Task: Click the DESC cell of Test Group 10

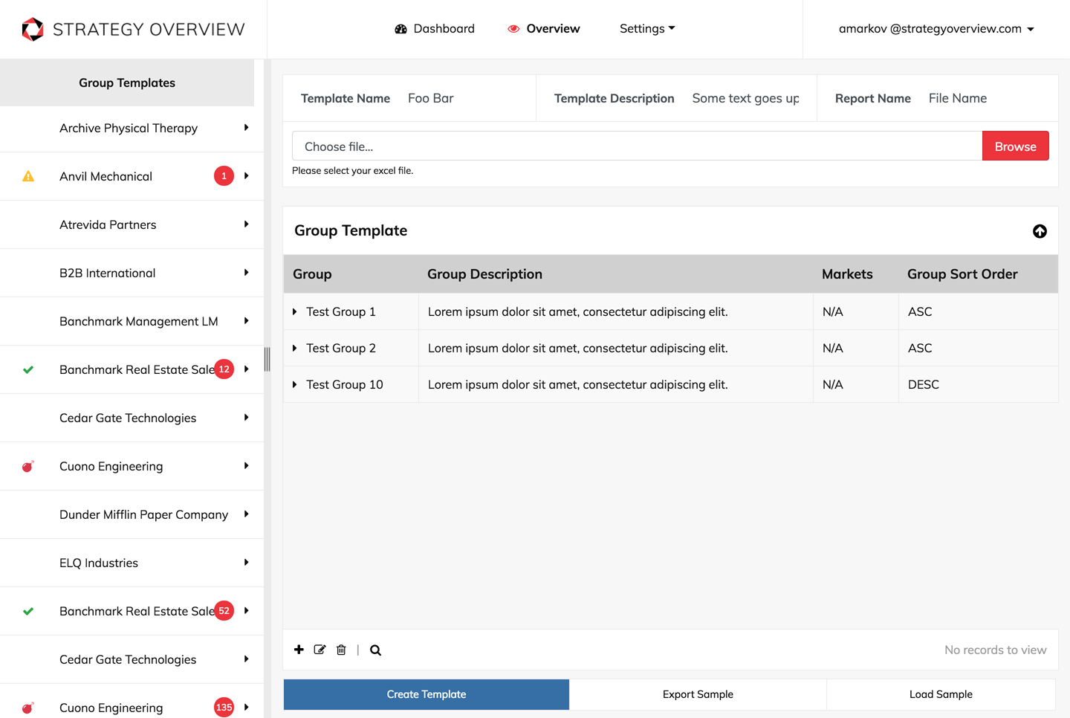Action: tap(978, 385)
